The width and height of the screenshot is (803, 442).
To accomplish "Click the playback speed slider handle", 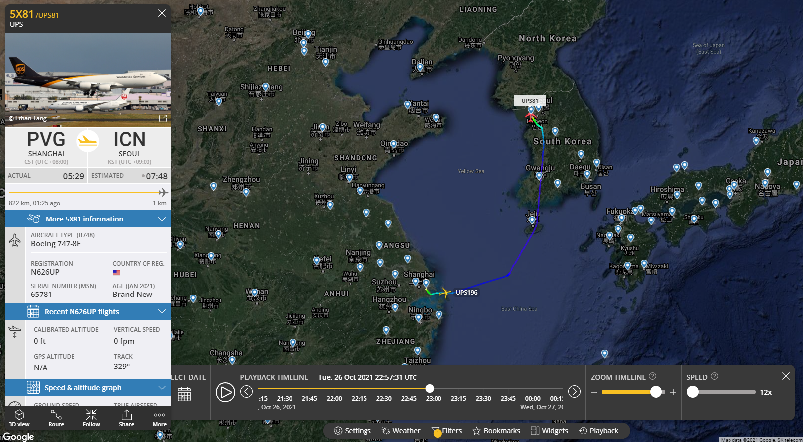I will point(693,392).
